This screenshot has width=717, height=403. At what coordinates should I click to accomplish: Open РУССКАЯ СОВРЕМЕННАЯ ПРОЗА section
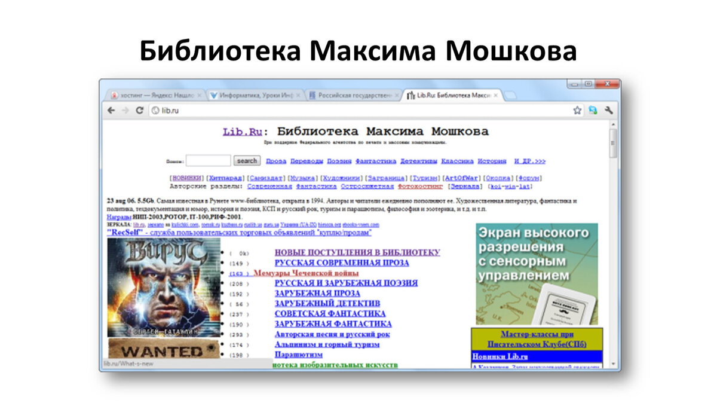(x=342, y=262)
